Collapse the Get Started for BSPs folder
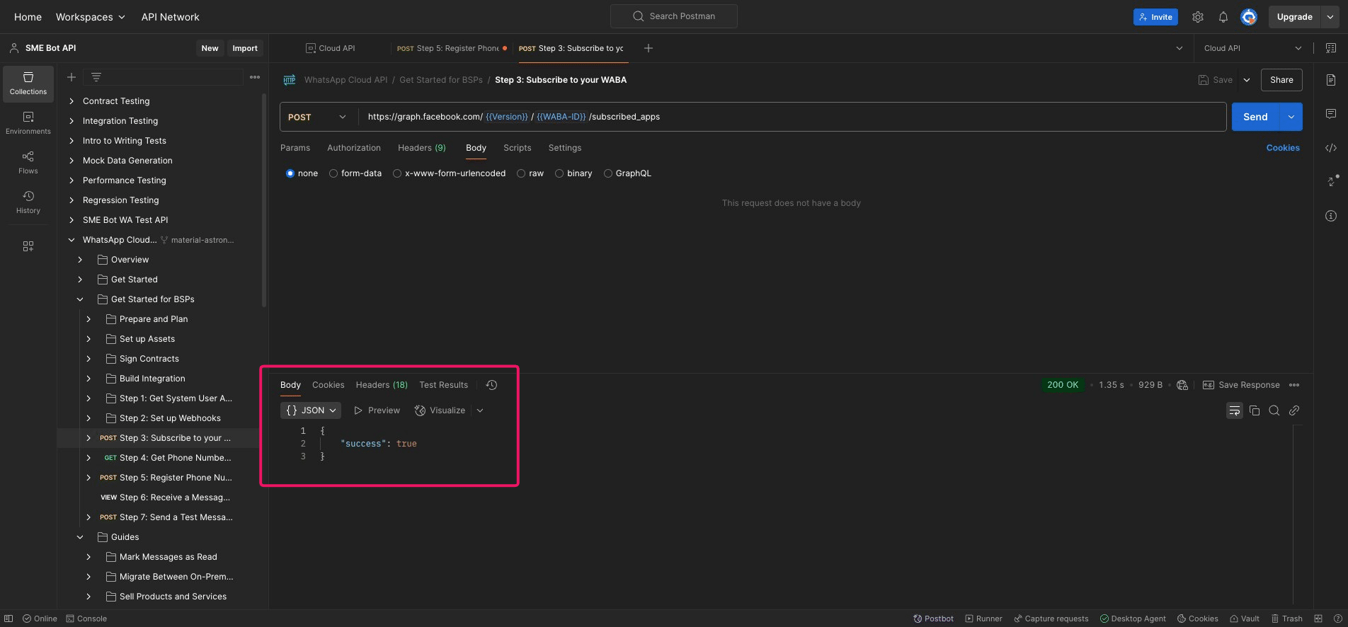 (x=80, y=299)
